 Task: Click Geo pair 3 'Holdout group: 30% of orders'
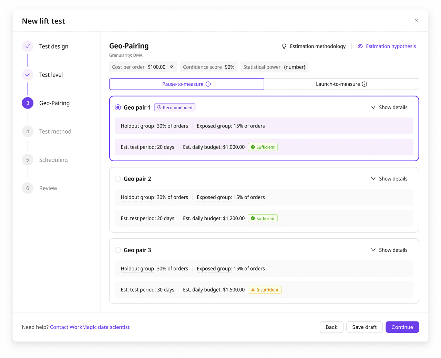pos(154,269)
